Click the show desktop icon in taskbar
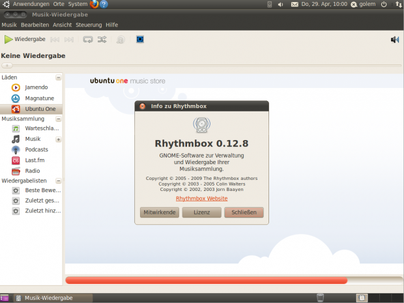Viewport: 404px width, 303px height. click(x=5, y=298)
